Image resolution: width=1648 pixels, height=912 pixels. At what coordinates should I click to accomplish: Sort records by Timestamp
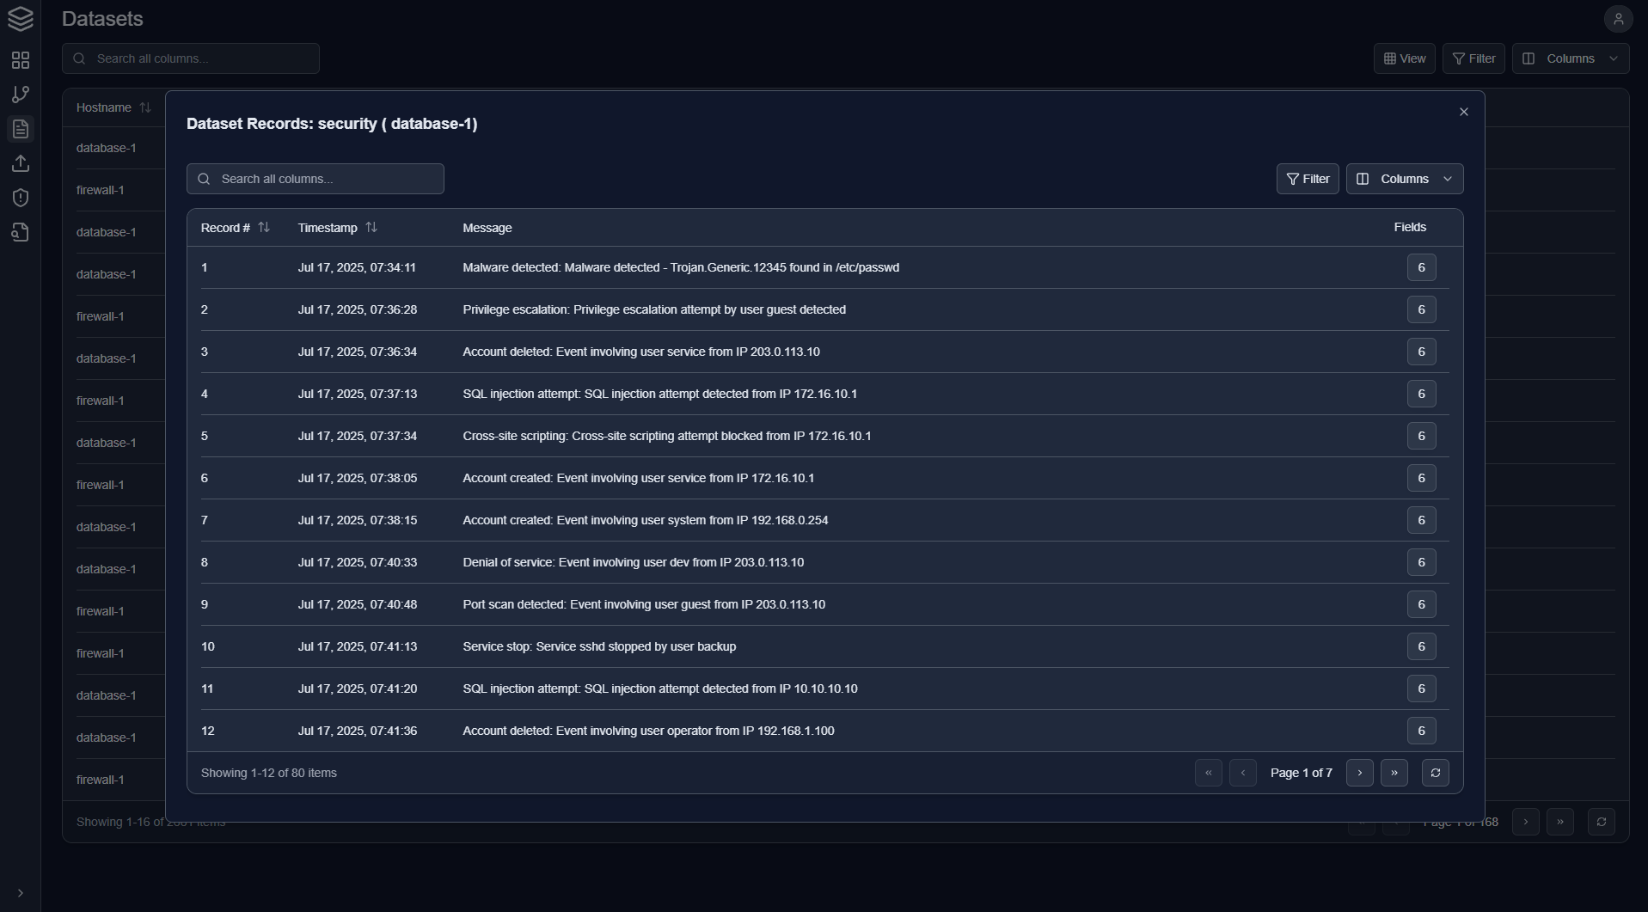point(371,227)
